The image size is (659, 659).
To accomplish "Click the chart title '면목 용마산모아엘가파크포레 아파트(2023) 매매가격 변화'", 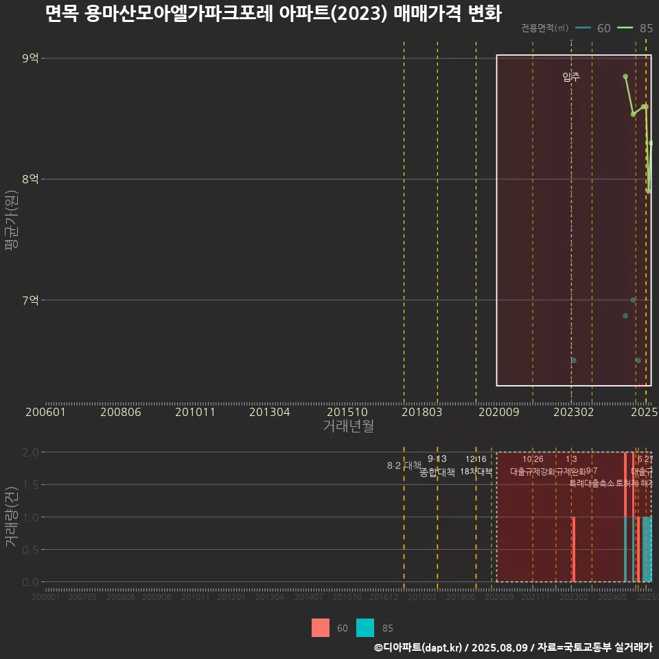I will coord(273,14).
